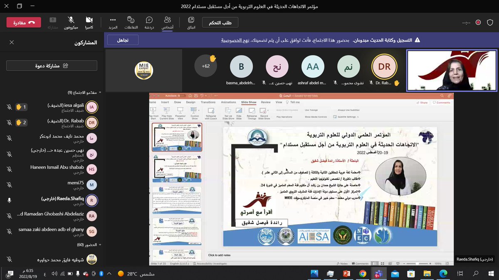Open Task View in the taskbar

coord(459,273)
